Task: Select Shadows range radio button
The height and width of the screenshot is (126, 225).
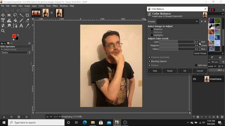Action: (x=152, y=29)
